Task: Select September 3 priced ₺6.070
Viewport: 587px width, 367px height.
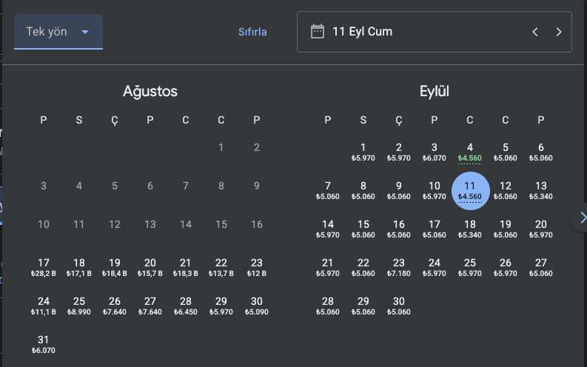Action: pos(435,152)
